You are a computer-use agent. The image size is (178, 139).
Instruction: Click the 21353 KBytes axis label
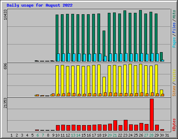tap(5, 103)
